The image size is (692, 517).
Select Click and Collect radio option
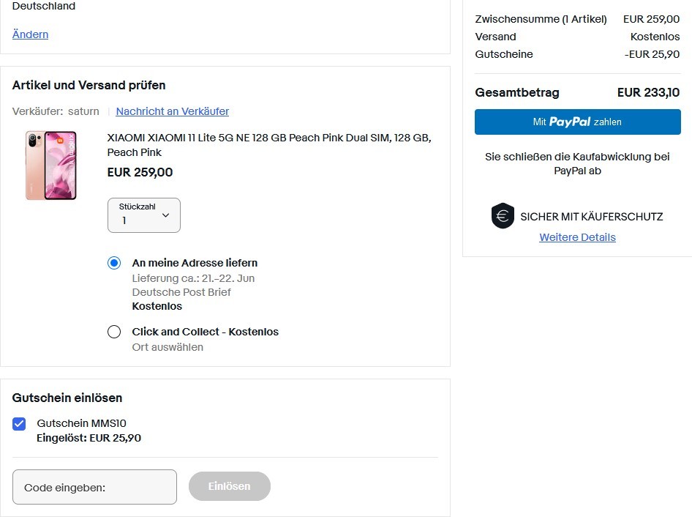pos(114,332)
